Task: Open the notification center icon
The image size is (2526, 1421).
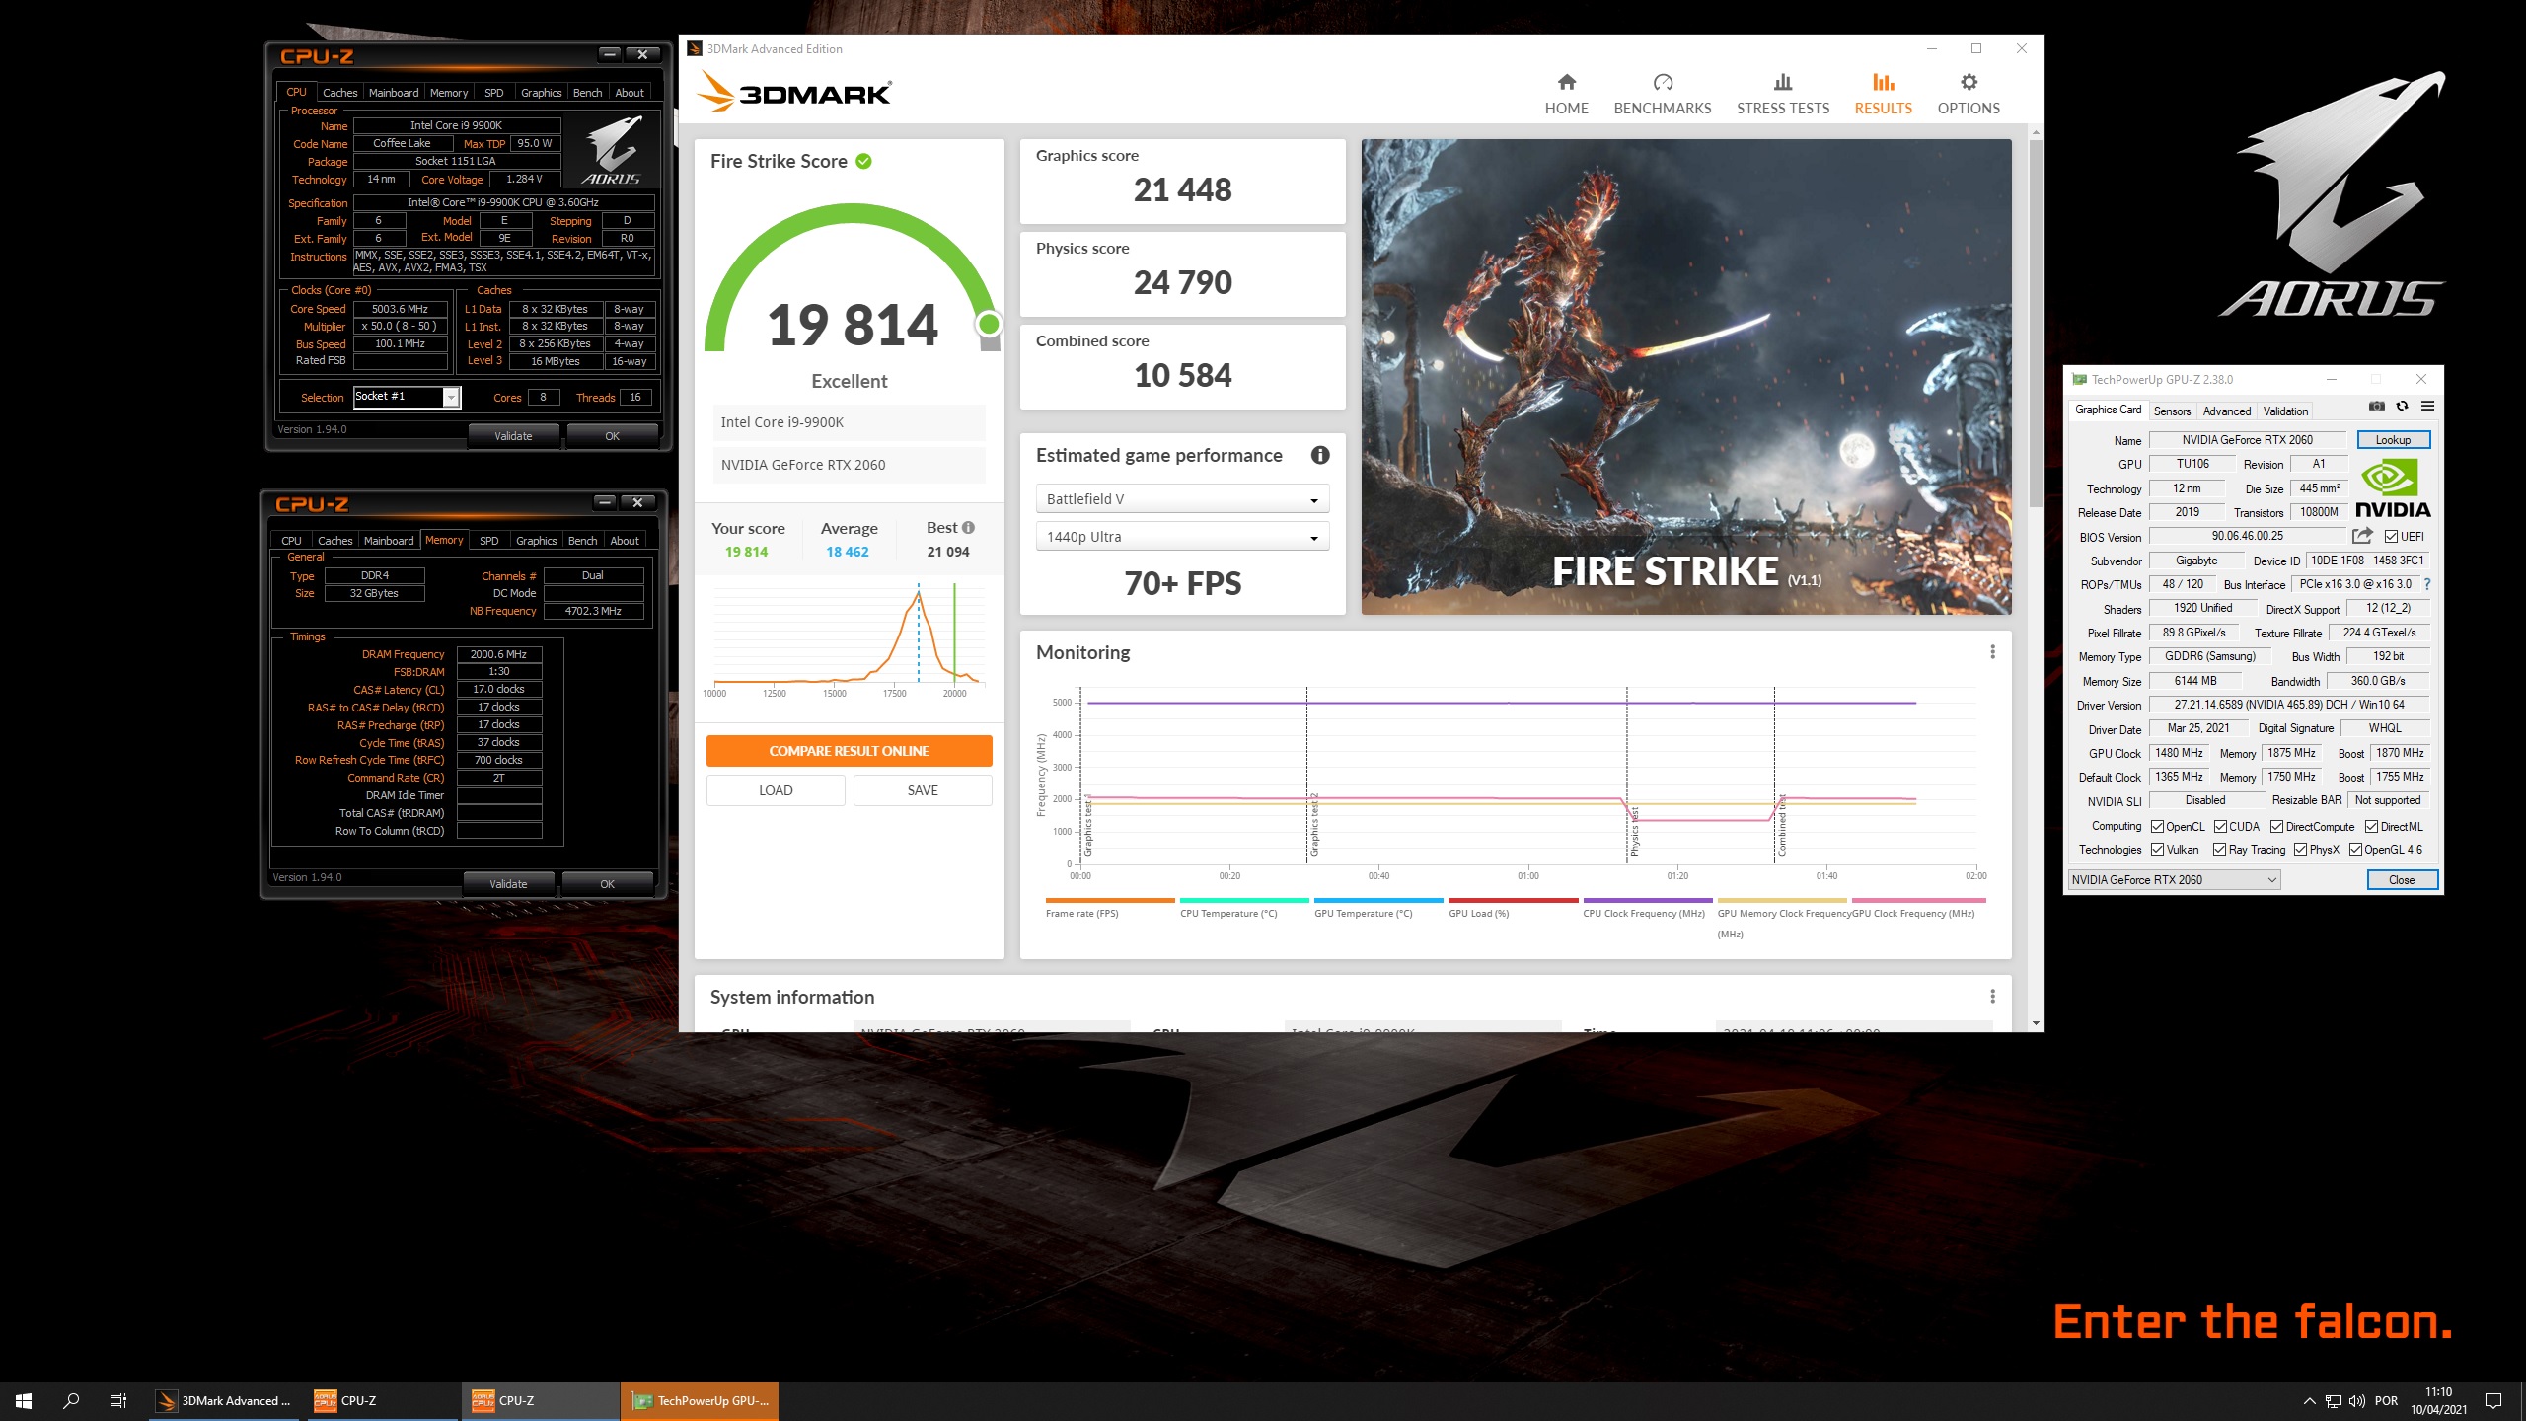Action: (2493, 1400)
